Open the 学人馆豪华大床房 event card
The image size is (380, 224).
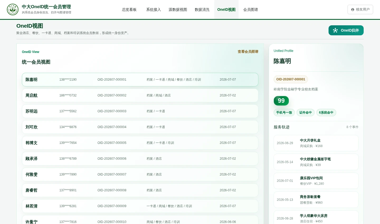tap(316, 217)
